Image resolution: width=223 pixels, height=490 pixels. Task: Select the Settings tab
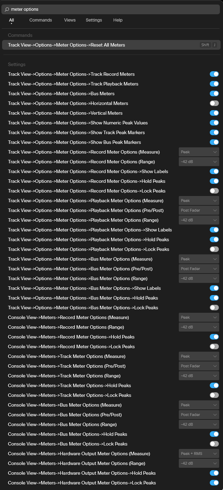[94, 20]
